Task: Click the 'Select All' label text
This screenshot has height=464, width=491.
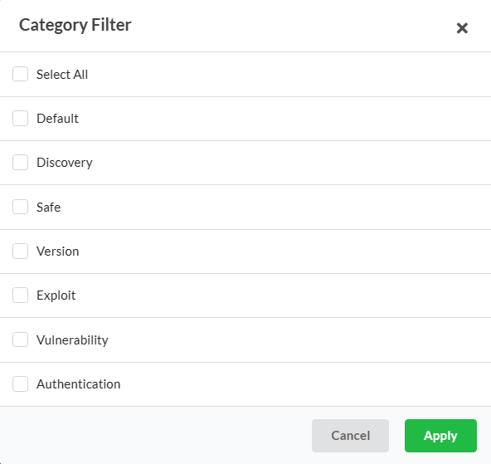Action: (62, 75)
